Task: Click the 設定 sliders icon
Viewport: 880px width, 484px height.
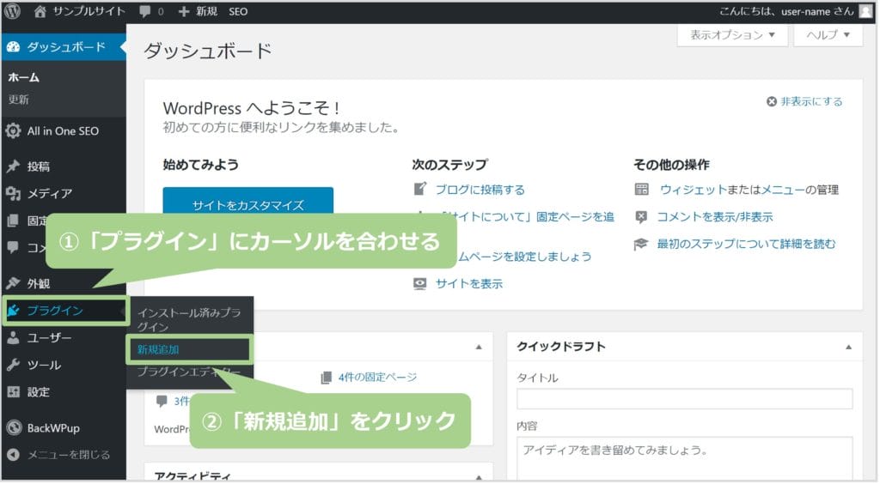Action: (13, 392)
